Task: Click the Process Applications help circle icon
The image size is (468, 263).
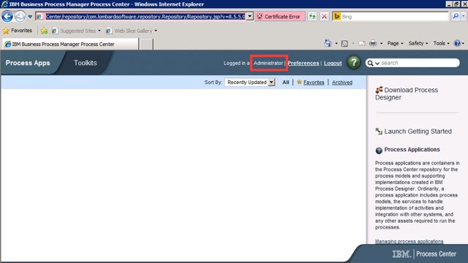Action: pos(379,150)
